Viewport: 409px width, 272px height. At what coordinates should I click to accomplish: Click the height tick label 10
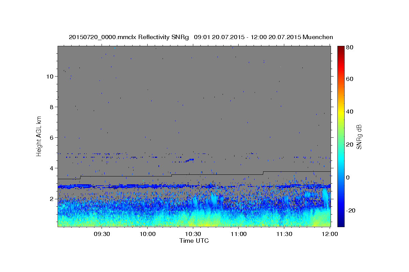tap(50, 76)
